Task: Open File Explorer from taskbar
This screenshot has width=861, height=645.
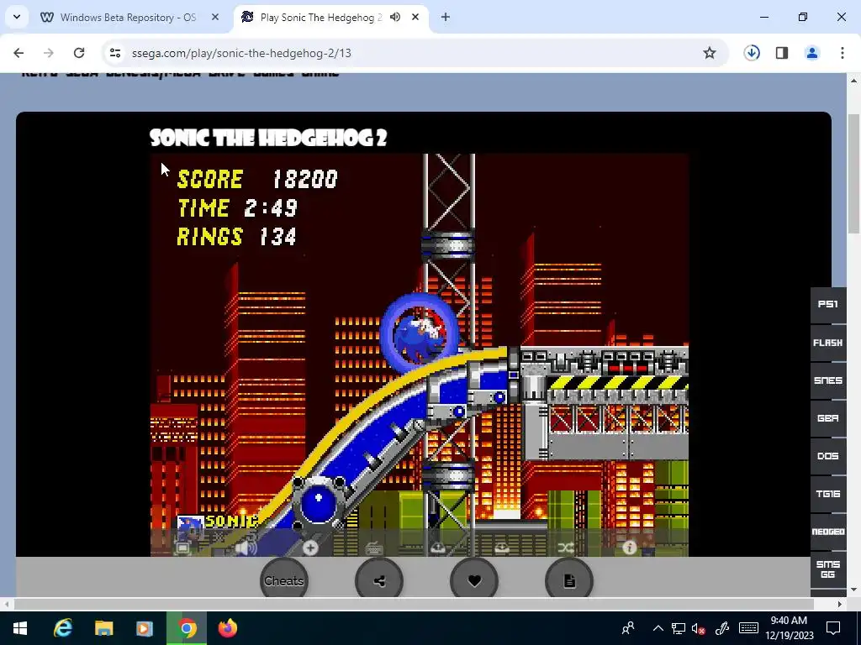Action: (103, 628)
